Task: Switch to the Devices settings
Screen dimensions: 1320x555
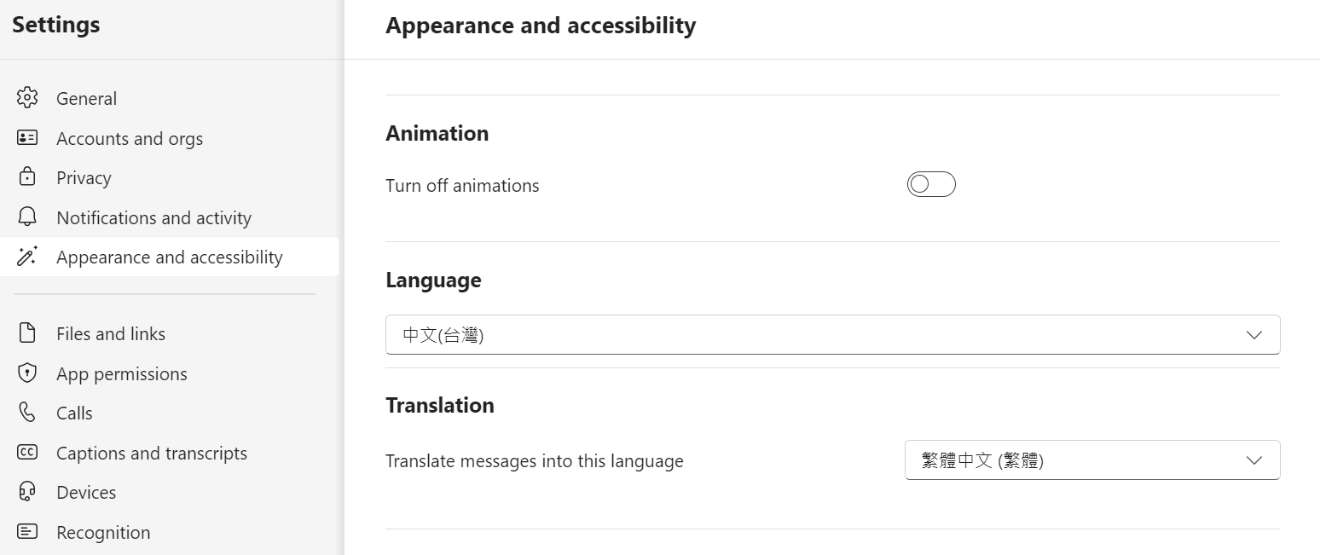Action: tap(86, 492)
